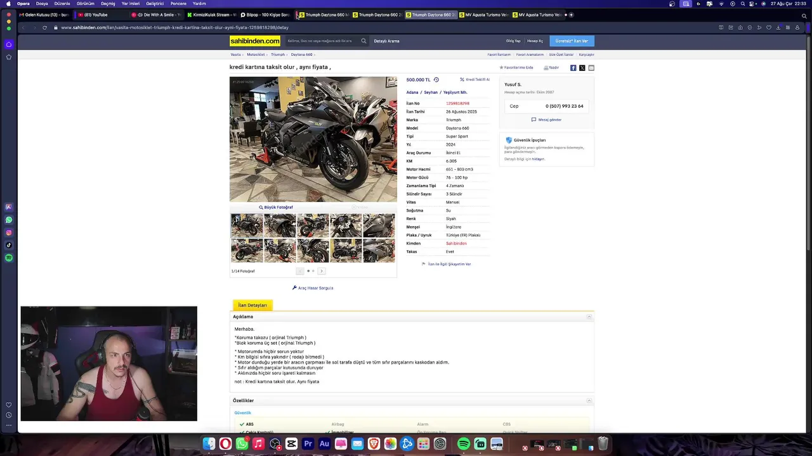Click the main motorcycle photo
This screenshot has width=812, height=456.
pos(313,139)
